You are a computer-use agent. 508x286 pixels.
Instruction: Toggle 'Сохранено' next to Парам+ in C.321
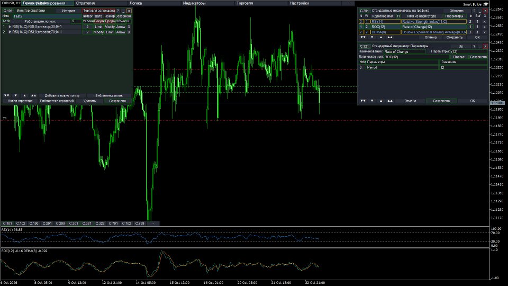pos(478,57)
